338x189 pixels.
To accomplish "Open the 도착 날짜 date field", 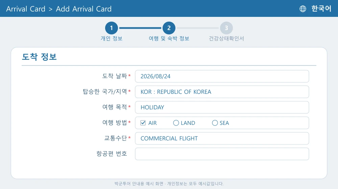I will click(x=222, y=76).
